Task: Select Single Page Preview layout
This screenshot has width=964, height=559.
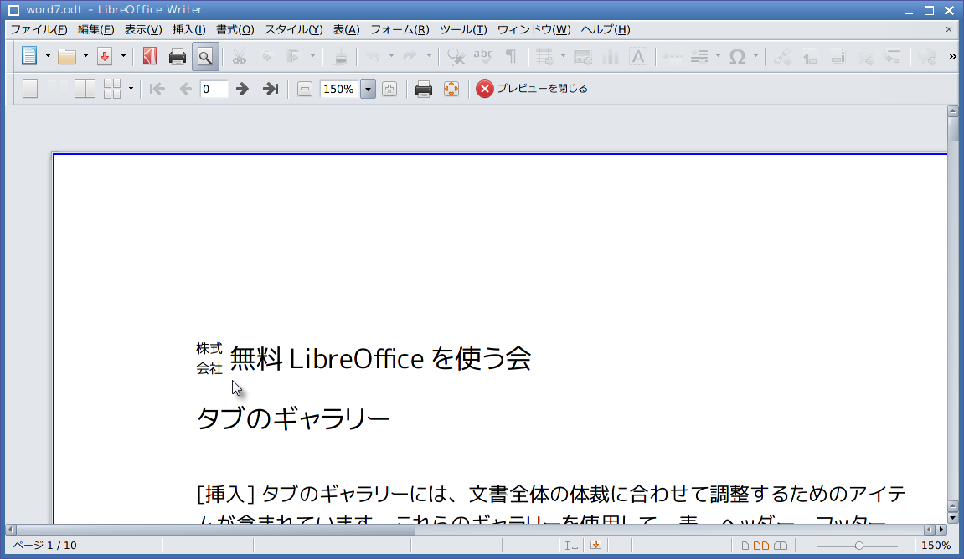Action: 30,89
